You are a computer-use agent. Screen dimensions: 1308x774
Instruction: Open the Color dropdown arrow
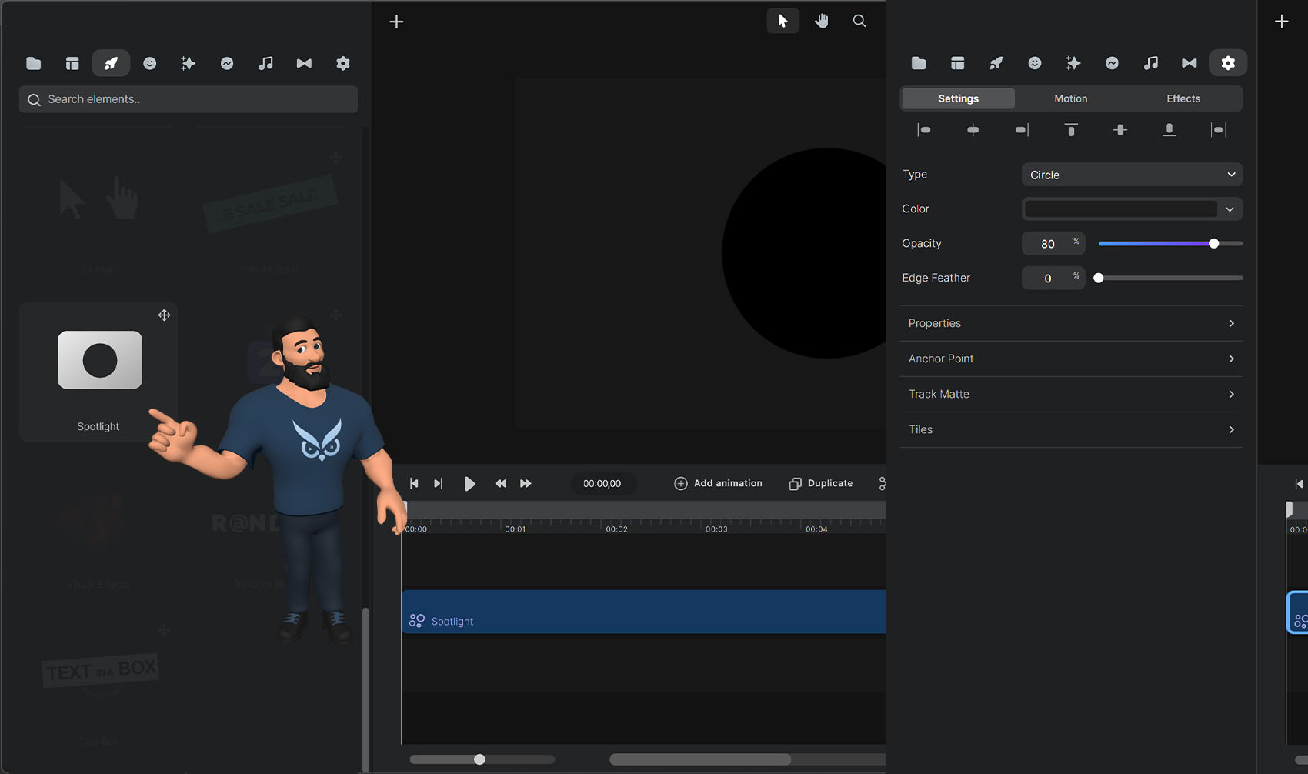tap(1230, 209)
